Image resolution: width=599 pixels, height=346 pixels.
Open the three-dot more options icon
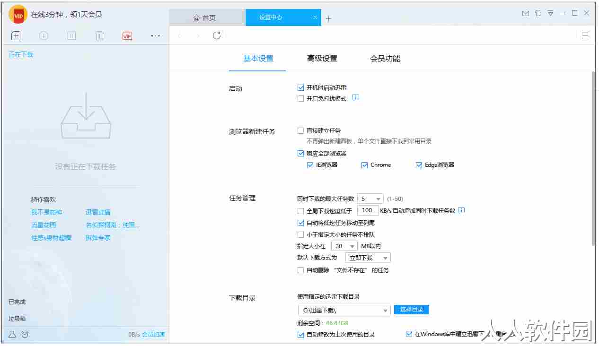click(155, 35)
